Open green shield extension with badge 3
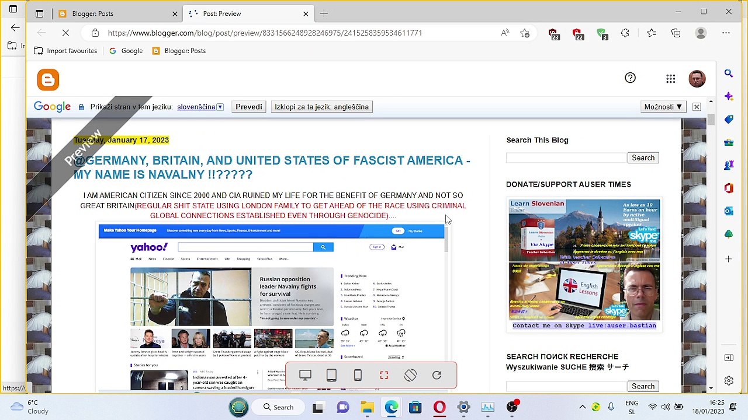Viewport: 748px width, 420px height. [602, 34]
